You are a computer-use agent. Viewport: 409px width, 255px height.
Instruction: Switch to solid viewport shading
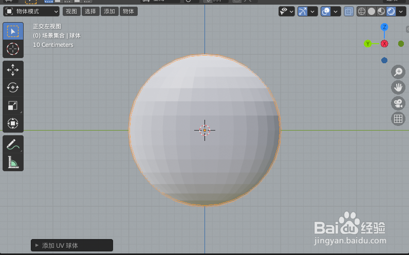pyautogui.click(x=371, y=11)
